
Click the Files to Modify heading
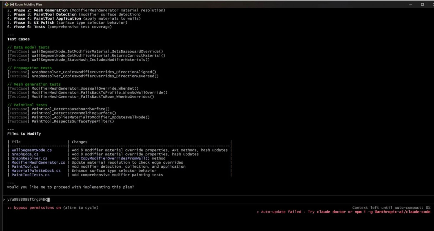click(24, 134)
